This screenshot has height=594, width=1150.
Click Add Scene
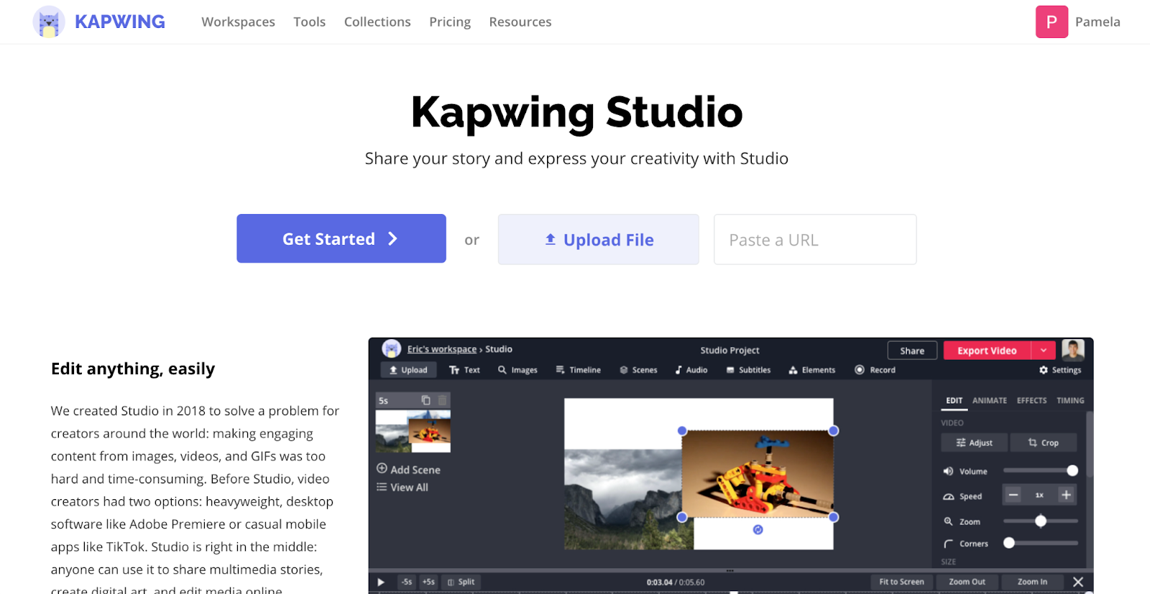[408, 469]
